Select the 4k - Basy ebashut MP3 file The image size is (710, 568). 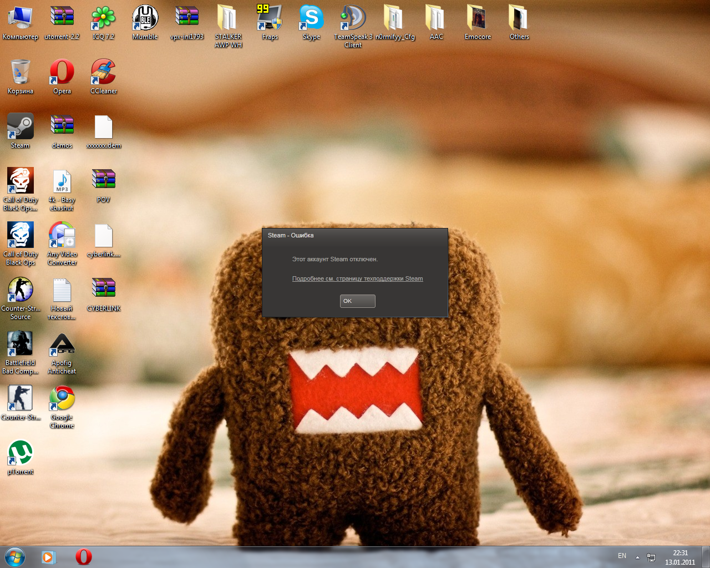62,190
